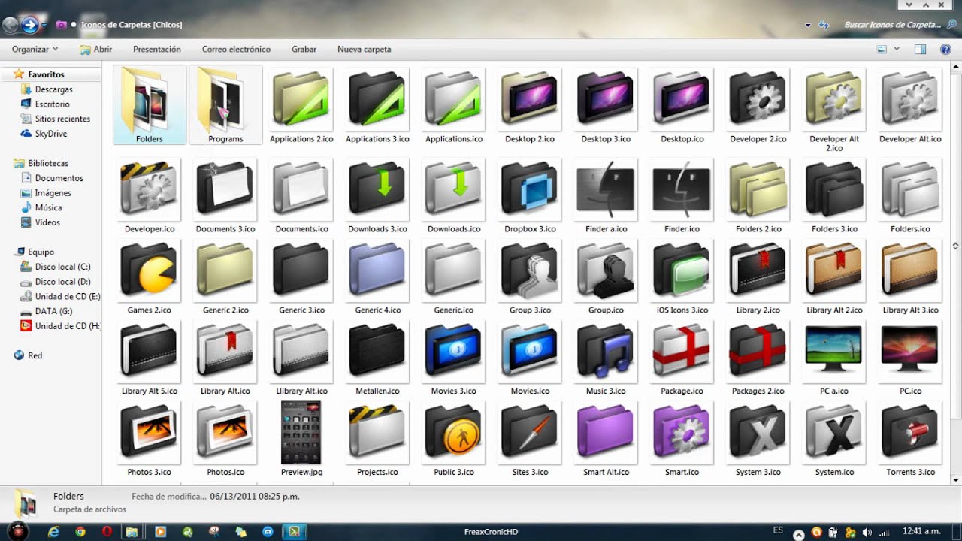Select Applications 2.ico file

[x=301, y=104]
